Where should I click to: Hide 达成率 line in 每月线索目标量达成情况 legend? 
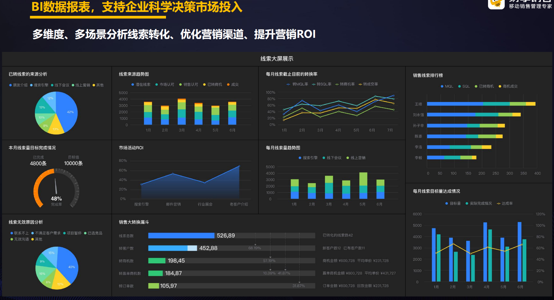[x=504, y=203]
